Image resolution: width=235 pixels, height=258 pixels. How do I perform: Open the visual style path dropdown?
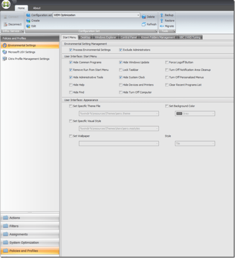point(157,128)
